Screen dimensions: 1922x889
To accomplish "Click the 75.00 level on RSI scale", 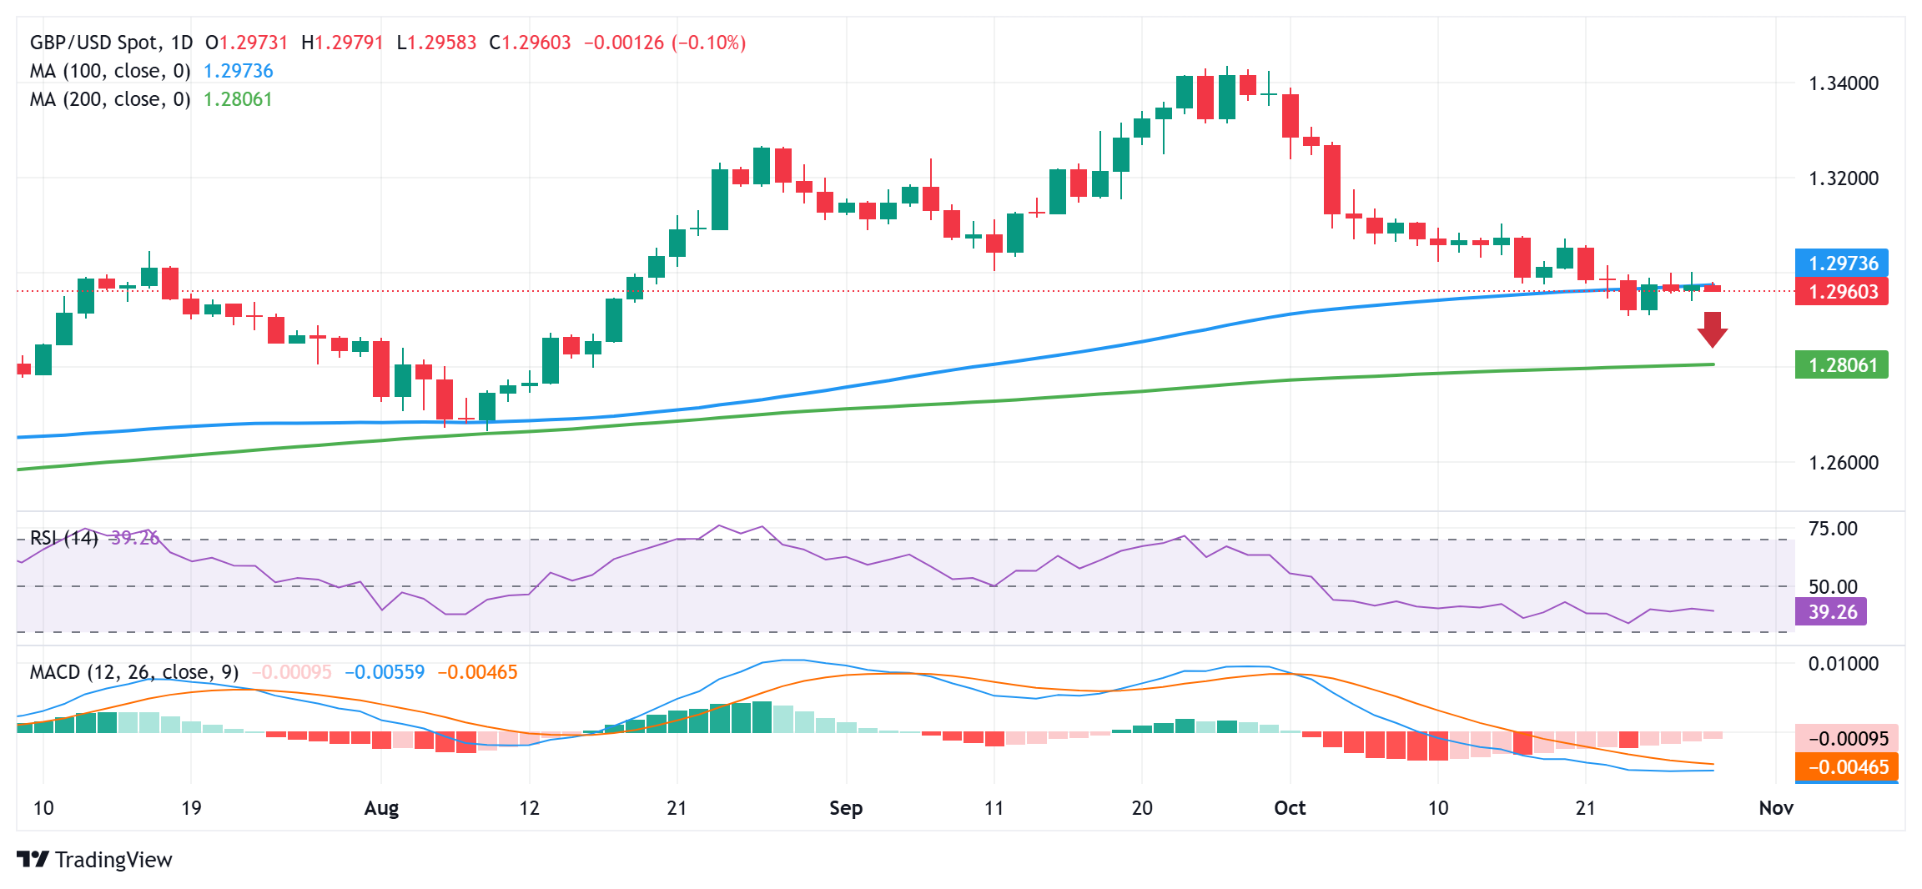I will 1832,529.
